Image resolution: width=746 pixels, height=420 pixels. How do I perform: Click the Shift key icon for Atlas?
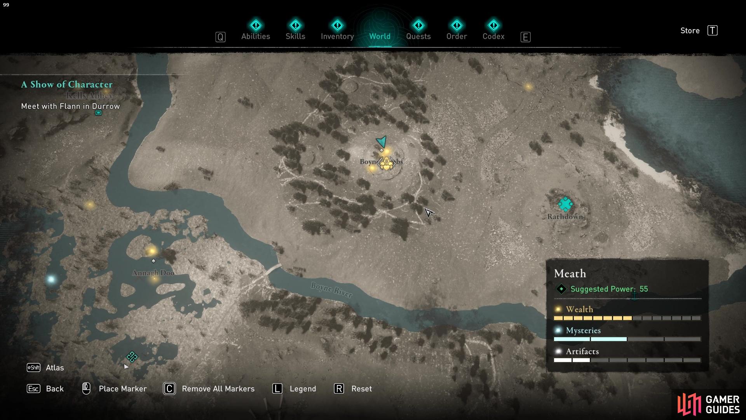tap(33, 367)
